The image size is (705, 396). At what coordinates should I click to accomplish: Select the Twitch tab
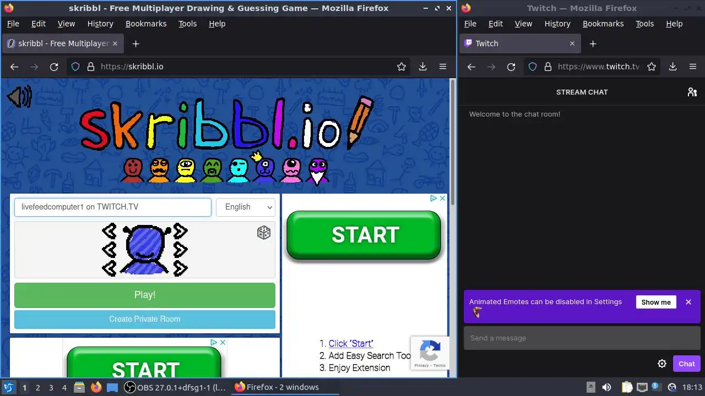(x=519, y=43)
